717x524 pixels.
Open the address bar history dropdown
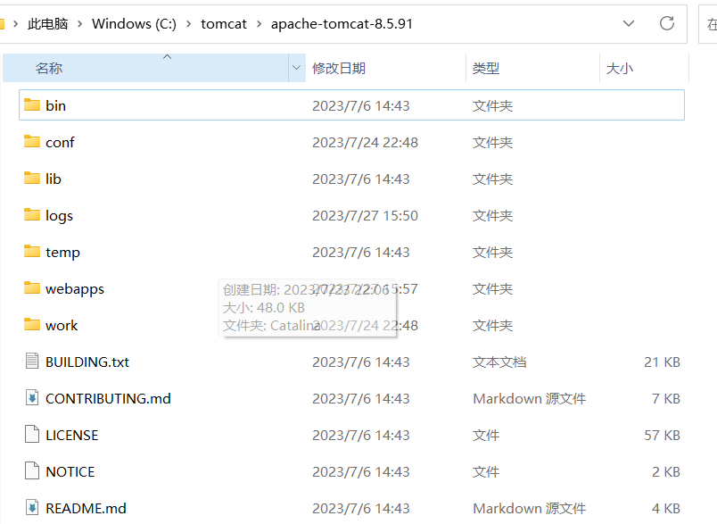pos(629,23)
